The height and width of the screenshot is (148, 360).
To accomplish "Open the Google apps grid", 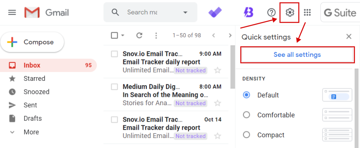I will [x=307, y=12].
